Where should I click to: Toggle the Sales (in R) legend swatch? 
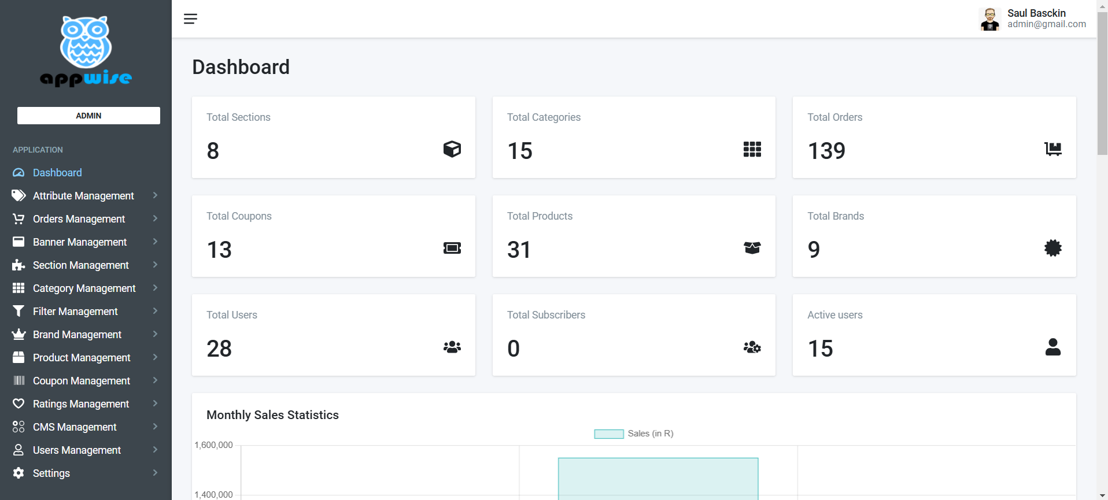coord(609,434)
